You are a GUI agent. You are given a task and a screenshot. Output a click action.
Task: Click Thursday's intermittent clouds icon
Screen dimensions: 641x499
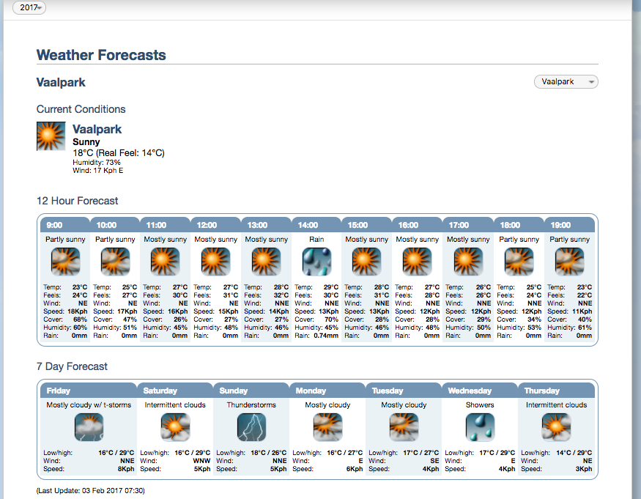click(x=556, y=427)
